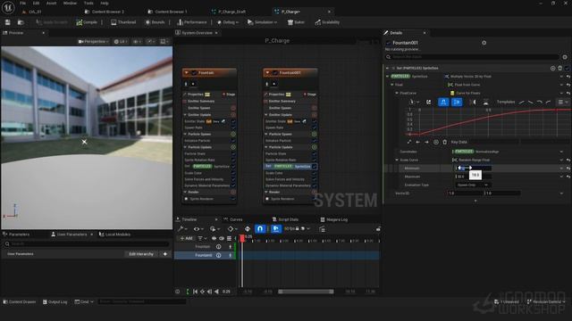Screen dimensions: 572x321
Task: Toggle the Fountain emitter enabled checkbox
Action: click(194, 73)
